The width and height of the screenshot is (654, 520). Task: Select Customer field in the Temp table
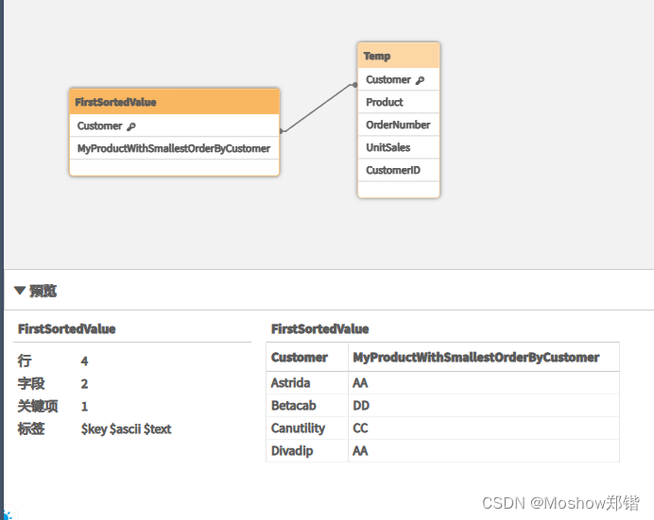click(398, 79)
